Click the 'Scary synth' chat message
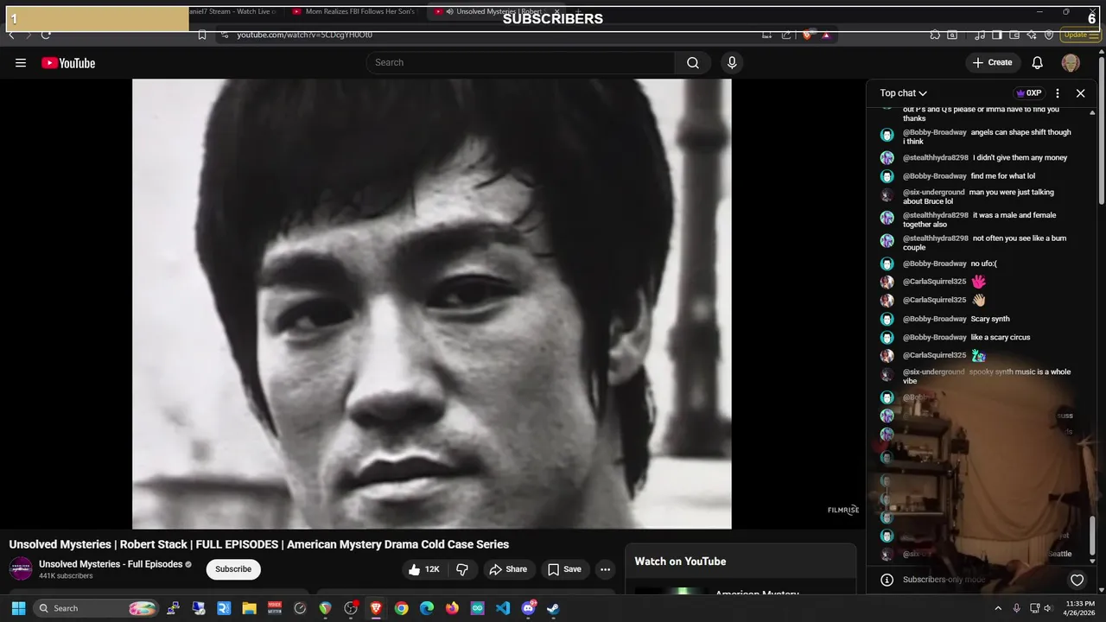Image resolution: width=1106 pixels, height=622 pixels. (x=990, y=319)
